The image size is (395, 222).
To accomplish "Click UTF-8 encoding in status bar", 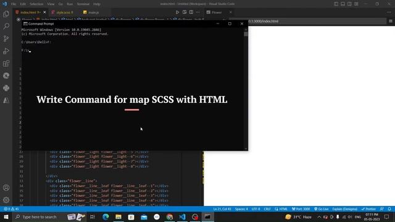I will point(256,209).
